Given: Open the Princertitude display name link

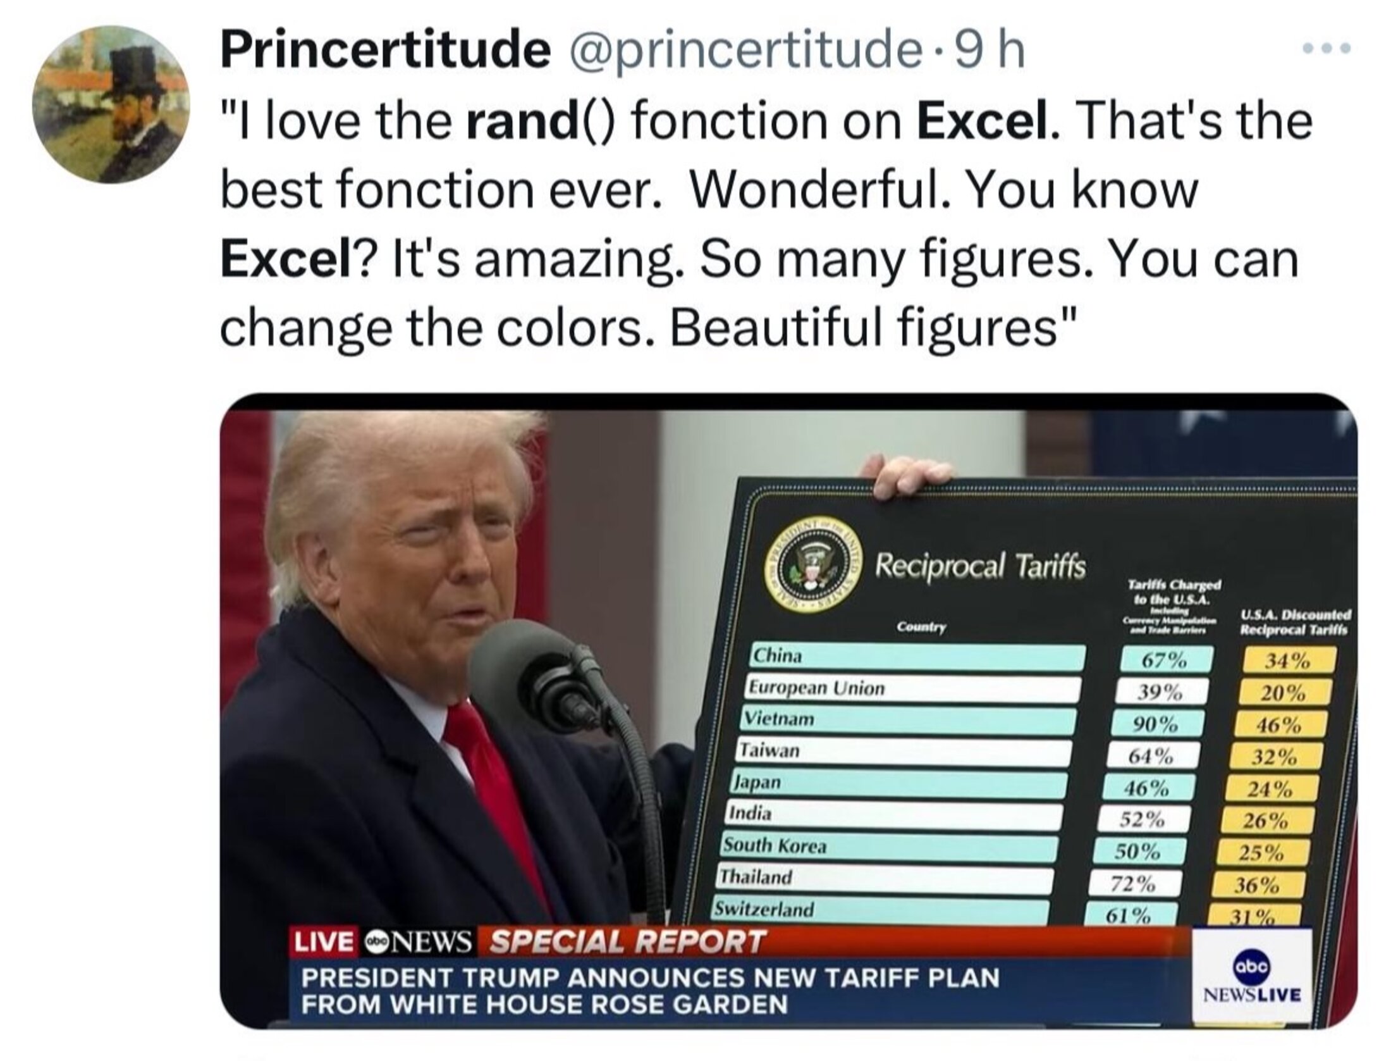Looking at the screenshot, I should tap(385, 52).
